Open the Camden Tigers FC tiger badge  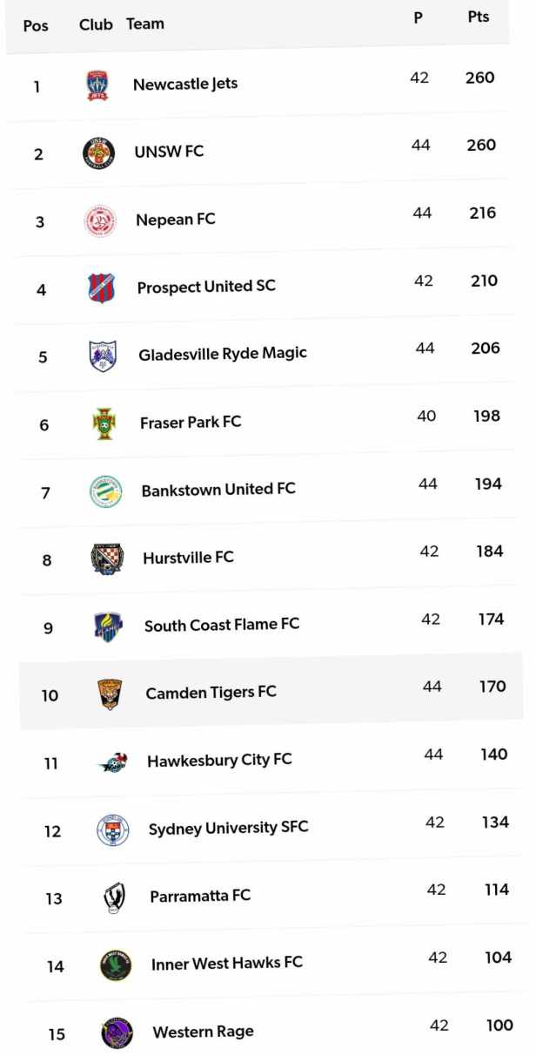click(111, 694)
